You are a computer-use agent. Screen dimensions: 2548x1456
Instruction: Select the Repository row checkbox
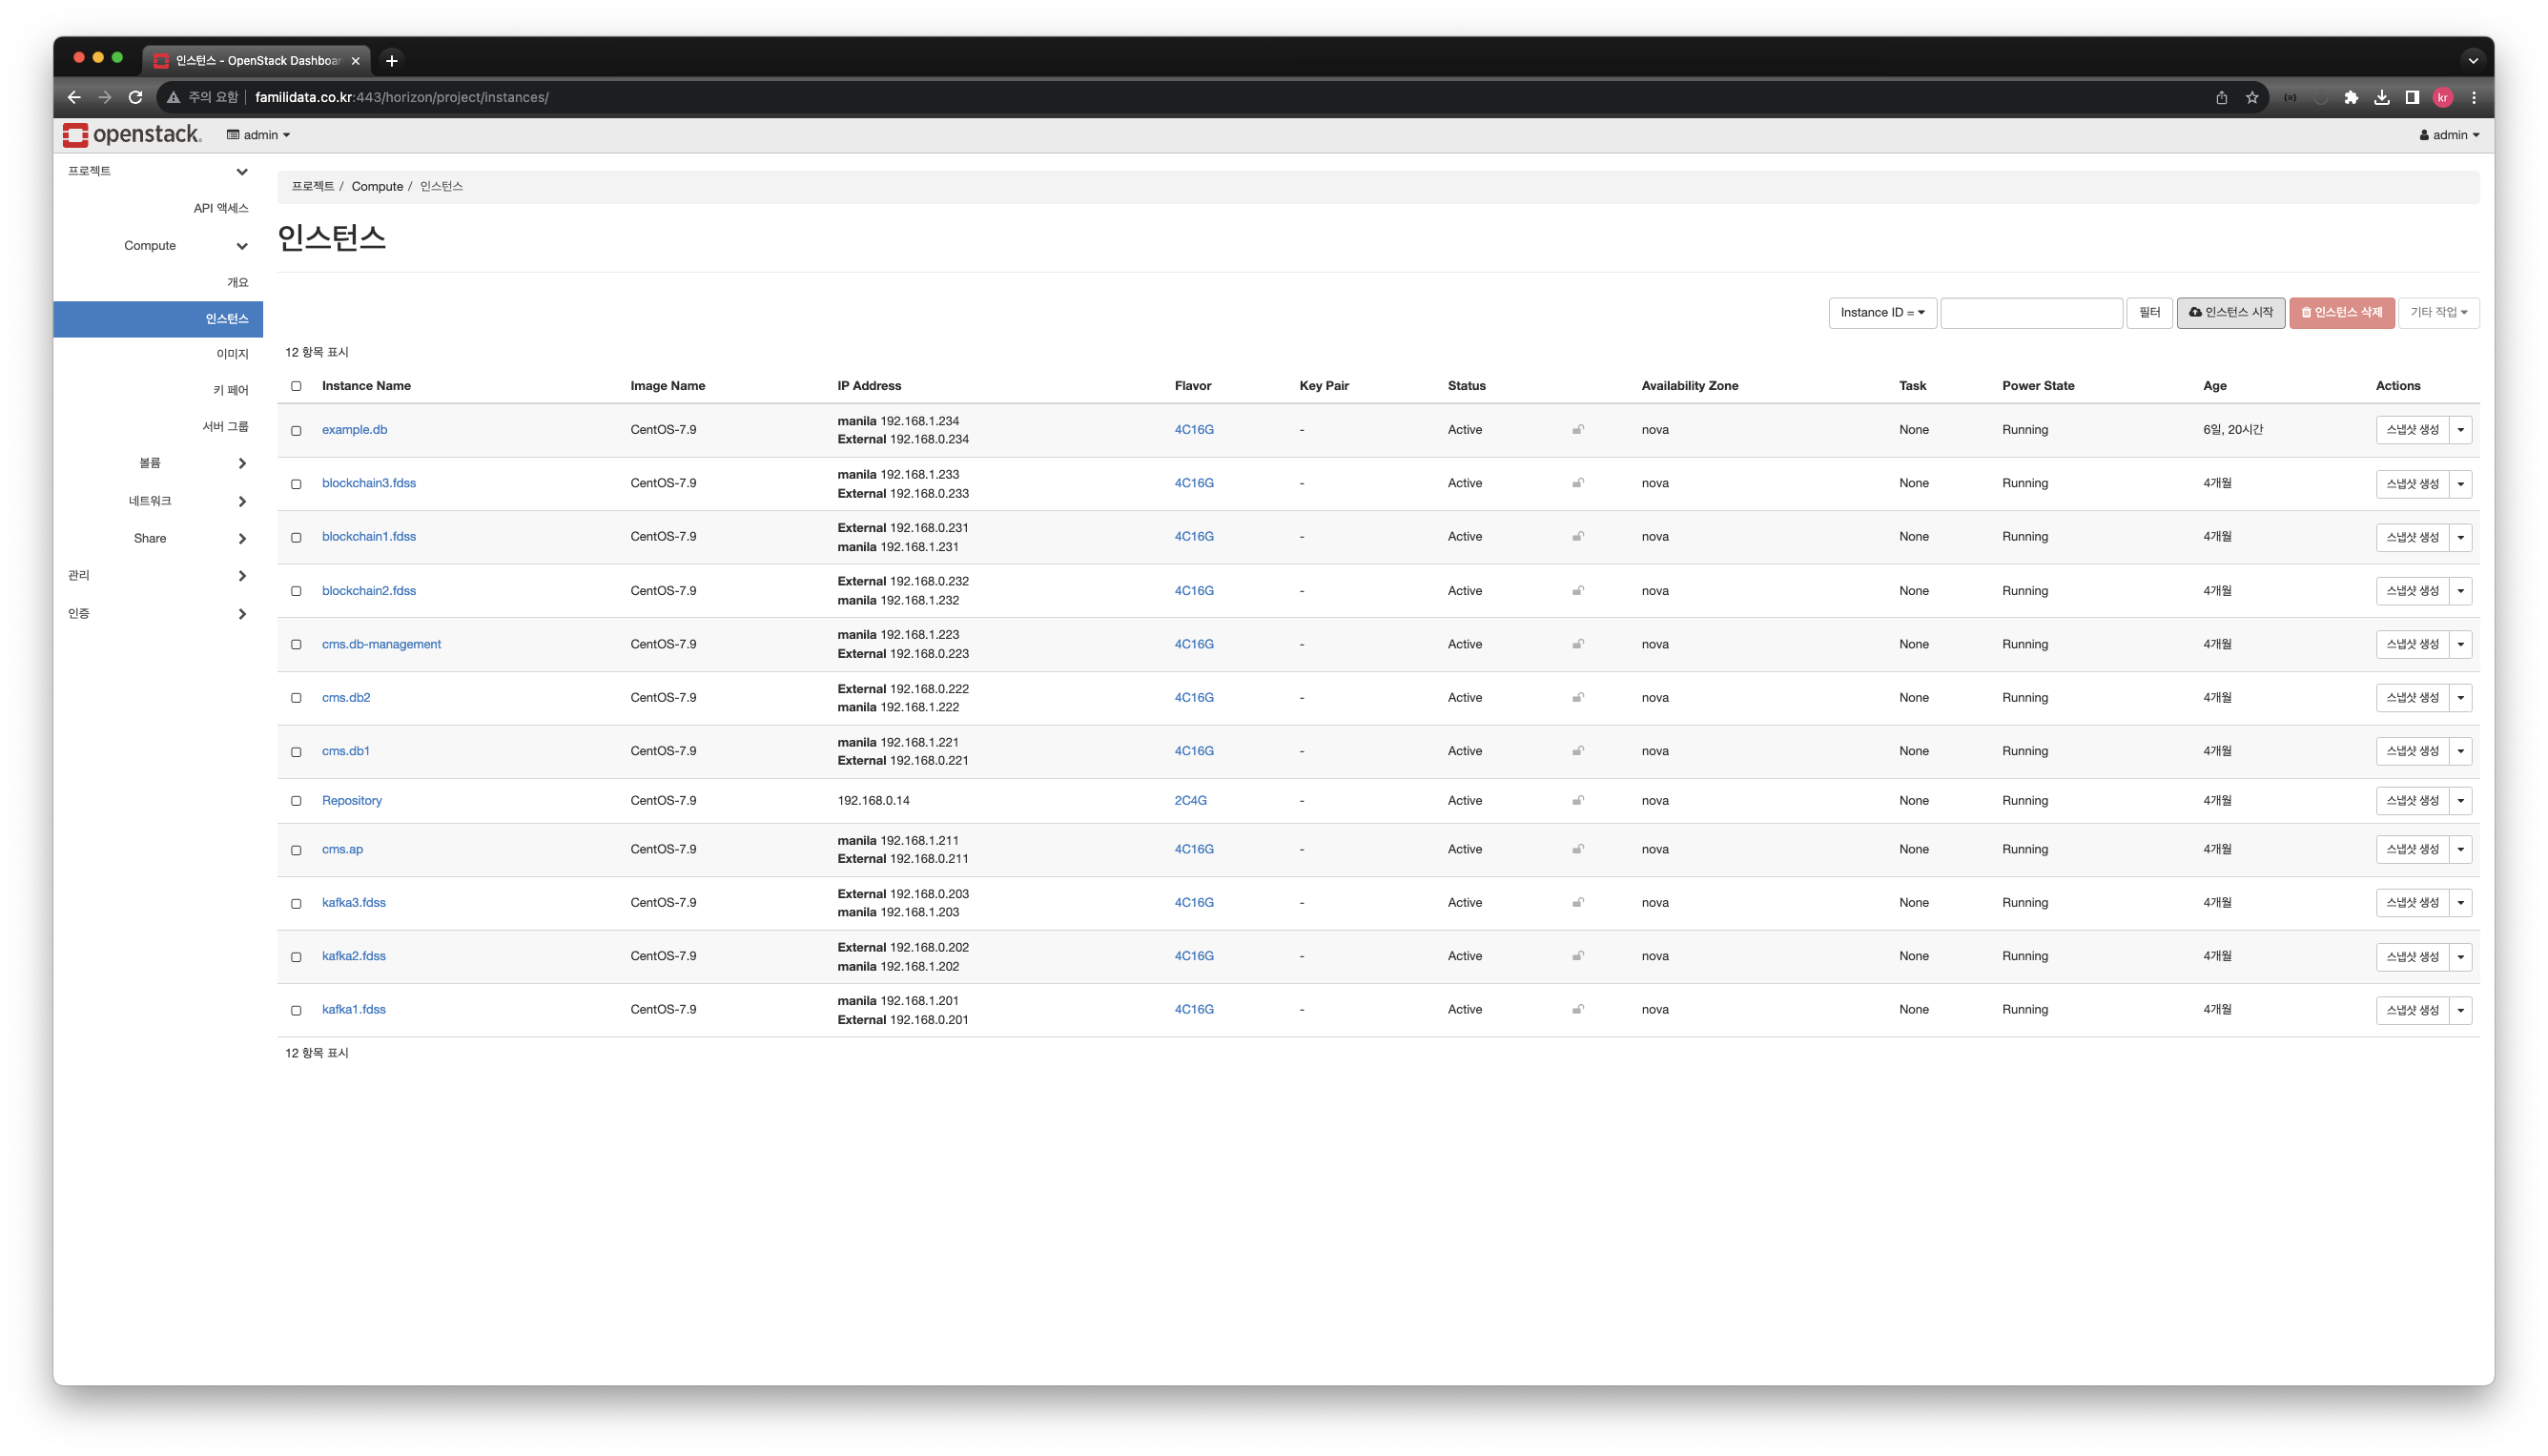[x=296, y=801]
